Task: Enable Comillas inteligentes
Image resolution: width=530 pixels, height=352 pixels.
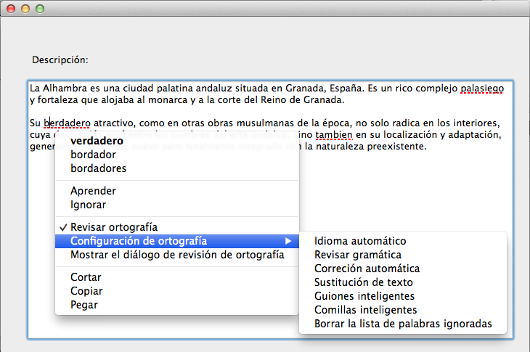Action: 365,310
